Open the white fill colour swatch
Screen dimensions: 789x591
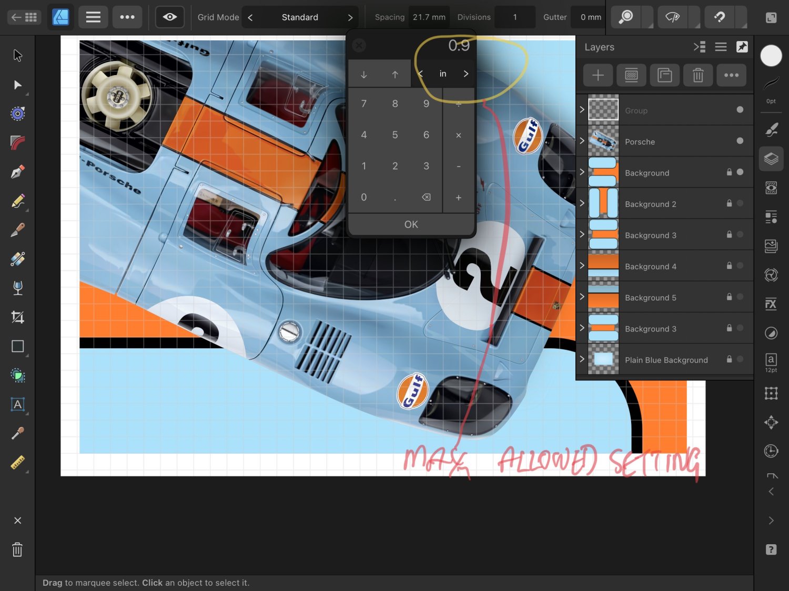coord(771,56)
